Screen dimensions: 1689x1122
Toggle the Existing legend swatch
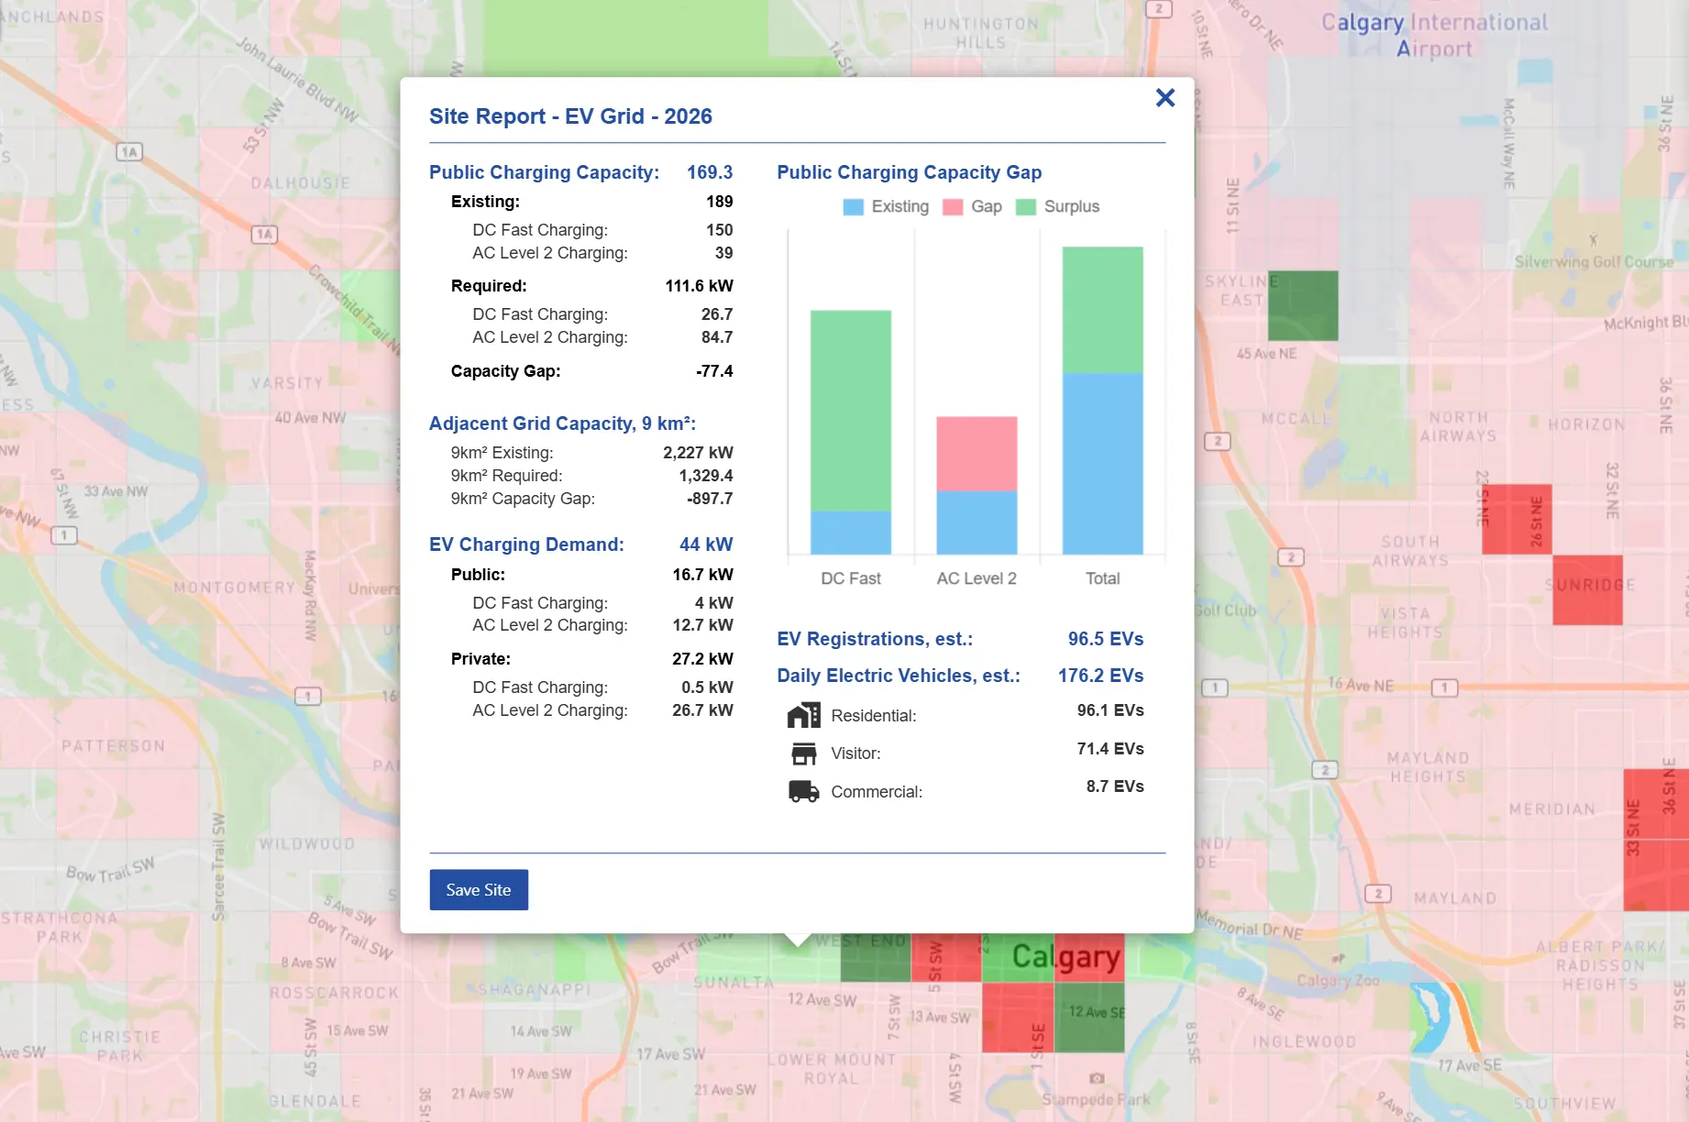[x=853, y=206]
